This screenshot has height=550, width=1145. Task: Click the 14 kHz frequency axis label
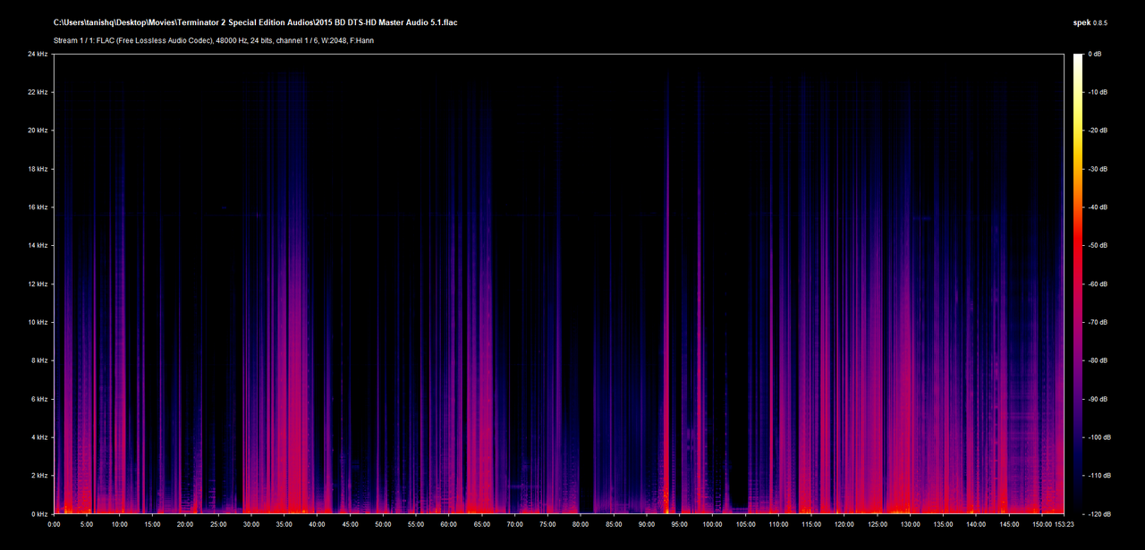pyautogui.click(x=38, y=246)
